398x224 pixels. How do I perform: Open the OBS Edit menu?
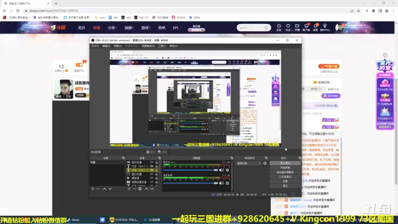106,46
